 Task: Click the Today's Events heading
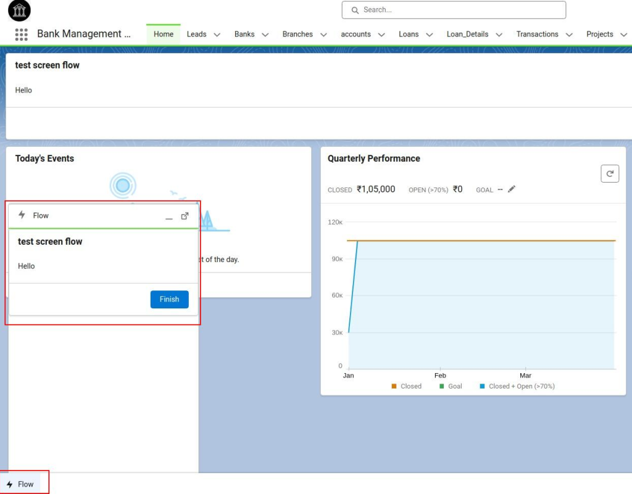tap(44, 158)
